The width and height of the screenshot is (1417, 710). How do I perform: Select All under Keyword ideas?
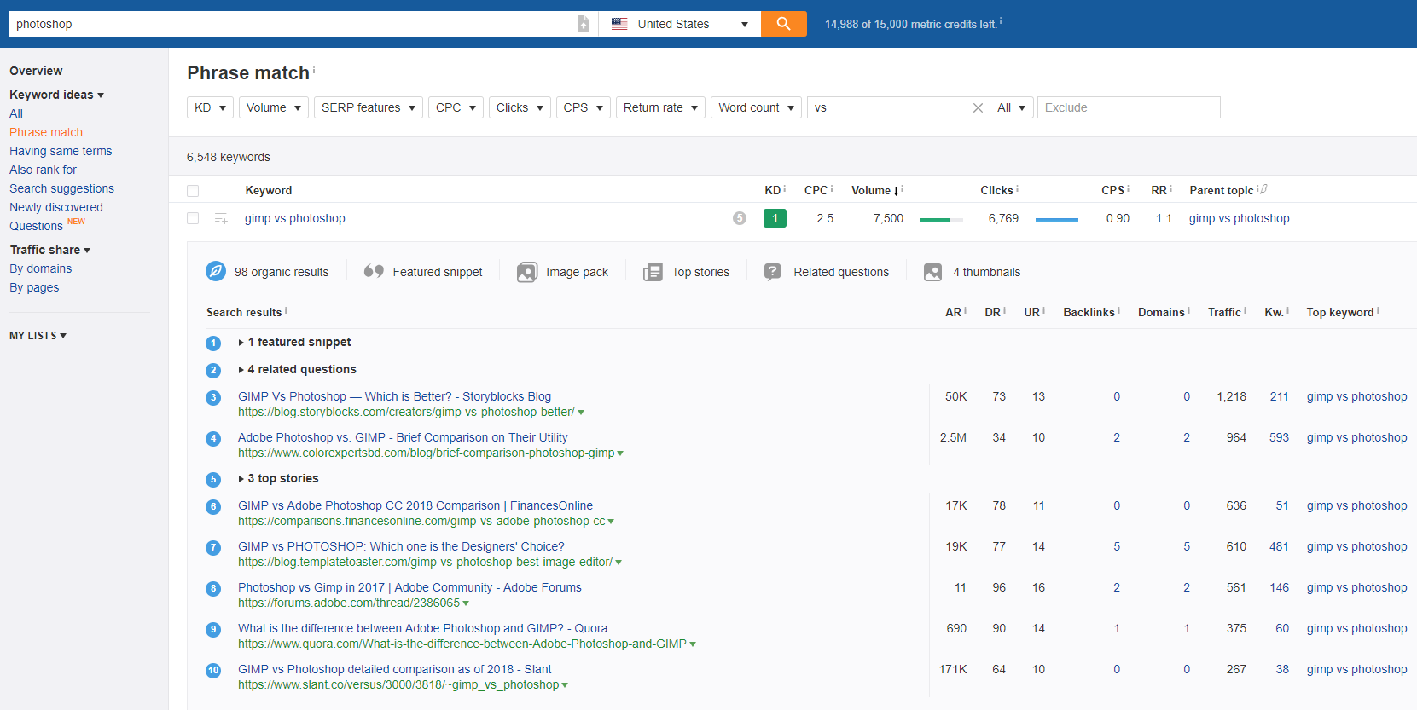[x=16, y=113]
